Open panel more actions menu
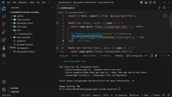Image resolution: width=172 pixels, height=97 pixels. tap(160, 56)
